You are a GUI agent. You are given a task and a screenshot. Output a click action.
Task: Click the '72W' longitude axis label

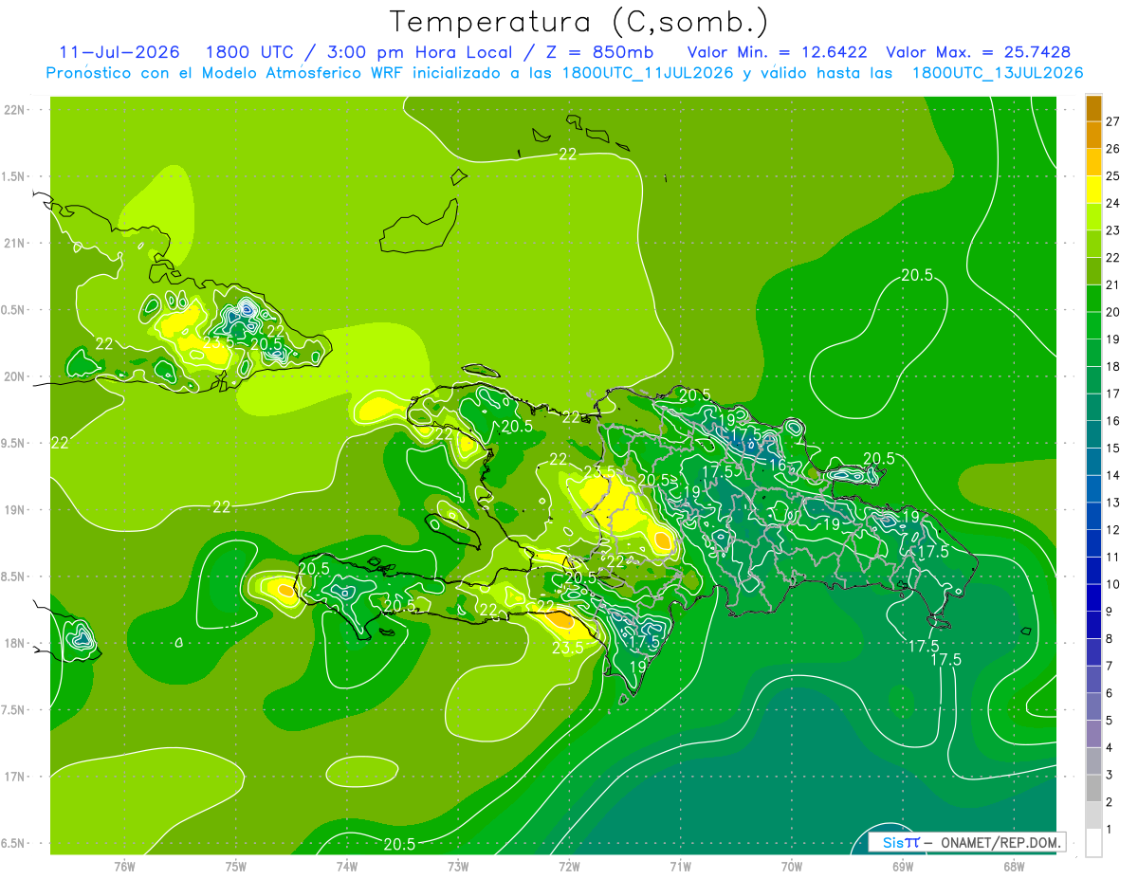pyautogui.click(x=569, y=866)
